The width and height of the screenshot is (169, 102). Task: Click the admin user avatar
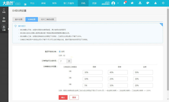pyautogui.click(x=113, y=3)
